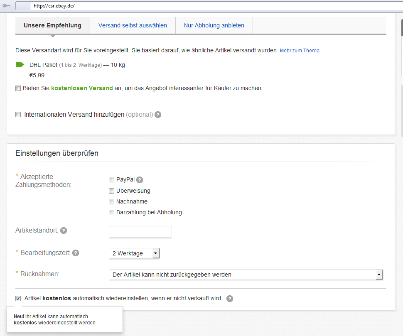
Task: Click the Artikelstandort text field
Action: (x=140, y=232)
